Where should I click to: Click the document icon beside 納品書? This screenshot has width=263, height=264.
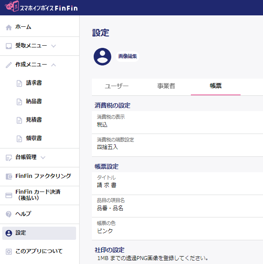19,102
